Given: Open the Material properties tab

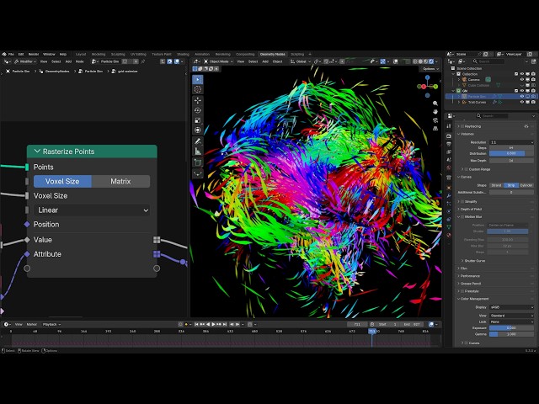Looking at the screenshot, I should (449, 235).
